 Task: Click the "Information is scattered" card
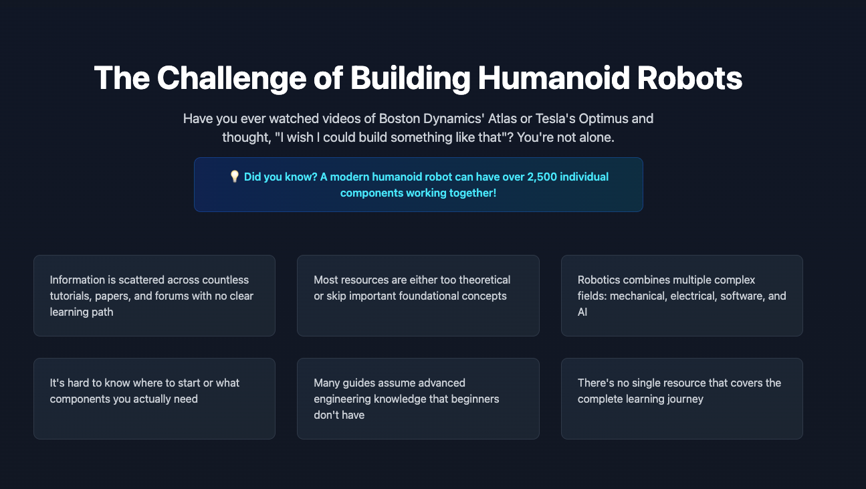coord(154,296)
